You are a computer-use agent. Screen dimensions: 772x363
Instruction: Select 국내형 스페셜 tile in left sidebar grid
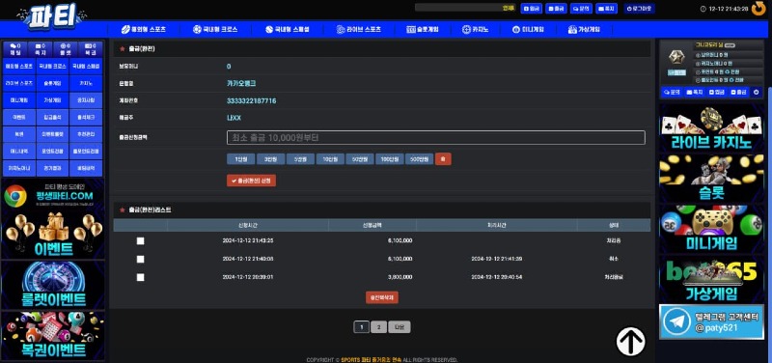click(86, 66)
